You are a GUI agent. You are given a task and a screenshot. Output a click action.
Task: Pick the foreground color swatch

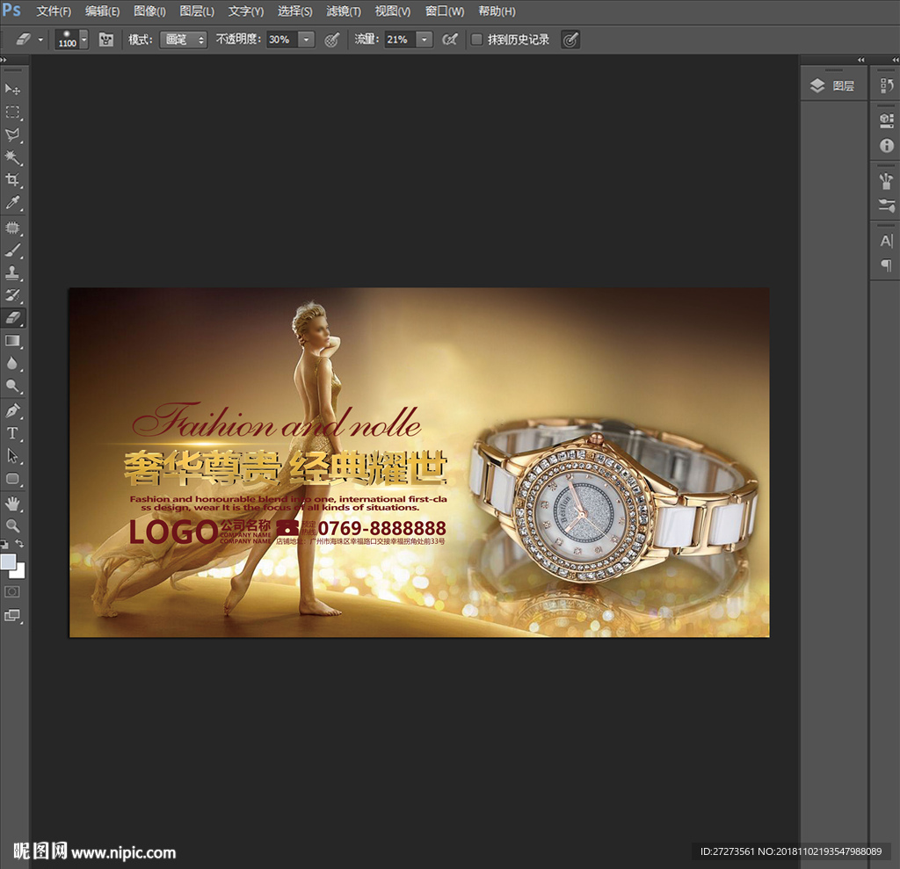tap(7, 561)
